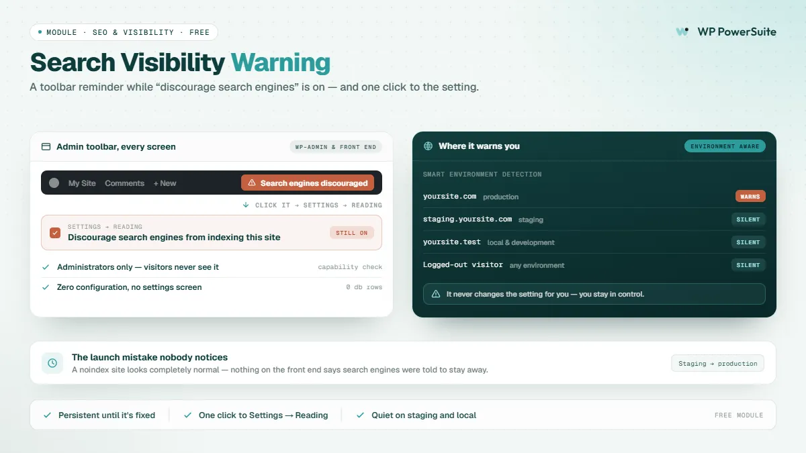
Task: Click the 'SILENT' badge for yoursite.test
Action: pyautogui.click(x=748, y=242)
